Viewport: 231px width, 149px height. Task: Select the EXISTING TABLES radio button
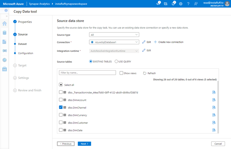[91, 61]
